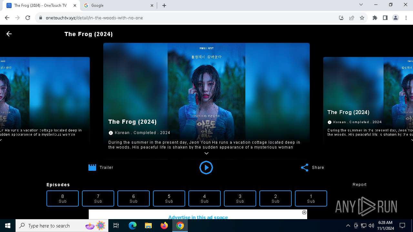Open the volume control in the tray
413x232 pixels.
click(x=371, y=226)
